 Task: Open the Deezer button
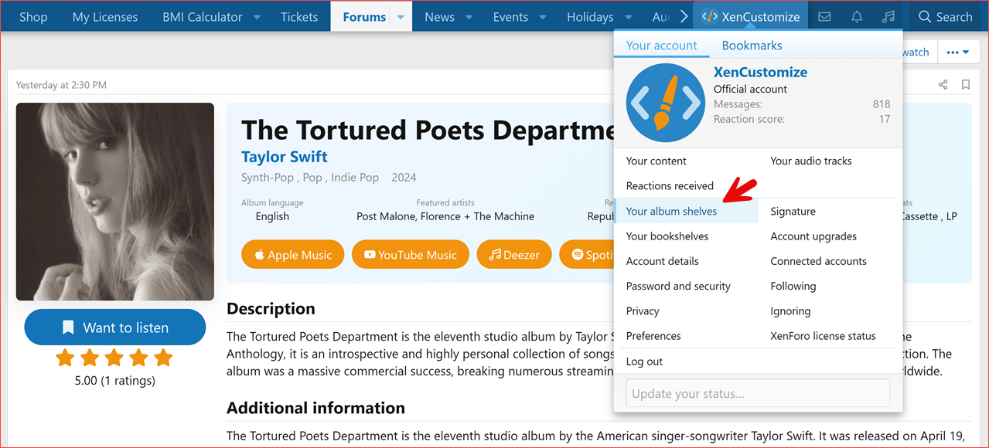514,255
